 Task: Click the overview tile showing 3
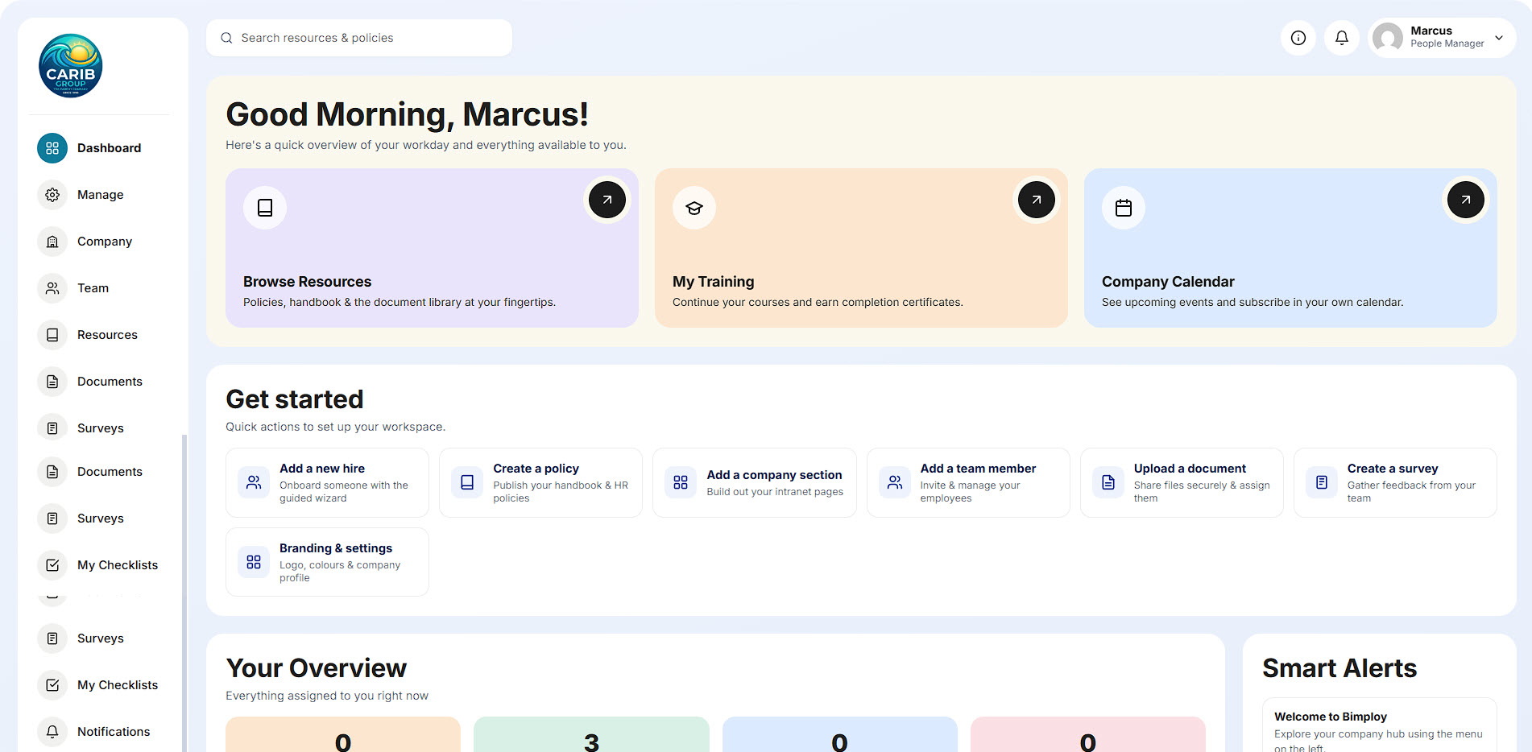591,735
